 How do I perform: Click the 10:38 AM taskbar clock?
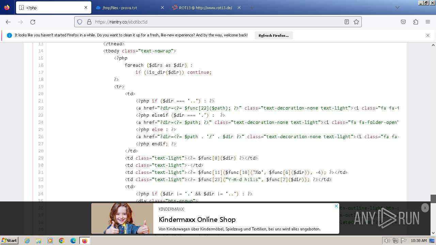pos(419,241)
